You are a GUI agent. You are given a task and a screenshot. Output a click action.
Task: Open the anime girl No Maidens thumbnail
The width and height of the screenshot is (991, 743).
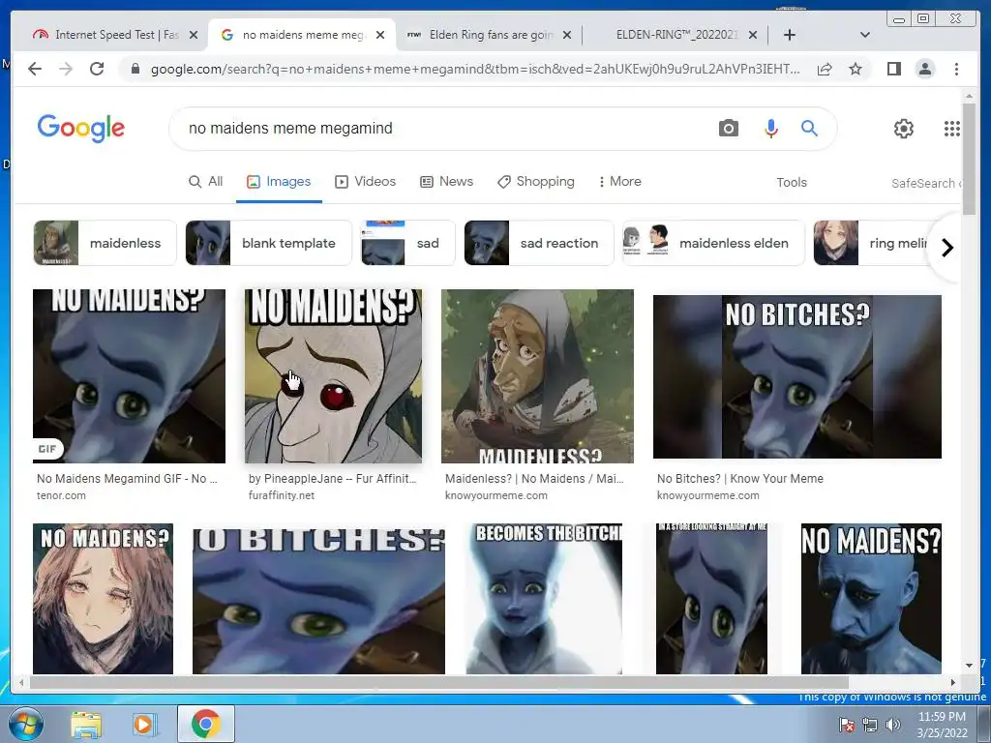pyautogui.click(x=103, y=598)
